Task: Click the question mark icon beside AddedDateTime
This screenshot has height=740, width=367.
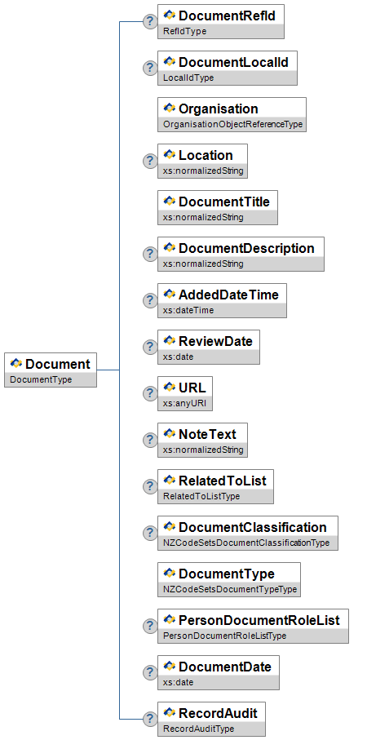Action: click(150, 300)
